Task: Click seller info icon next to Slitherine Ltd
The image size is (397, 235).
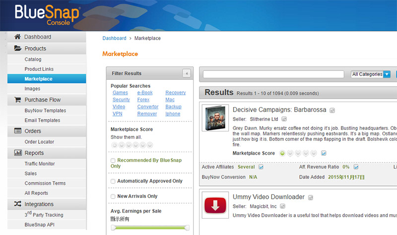Action: tap(284, 119)
